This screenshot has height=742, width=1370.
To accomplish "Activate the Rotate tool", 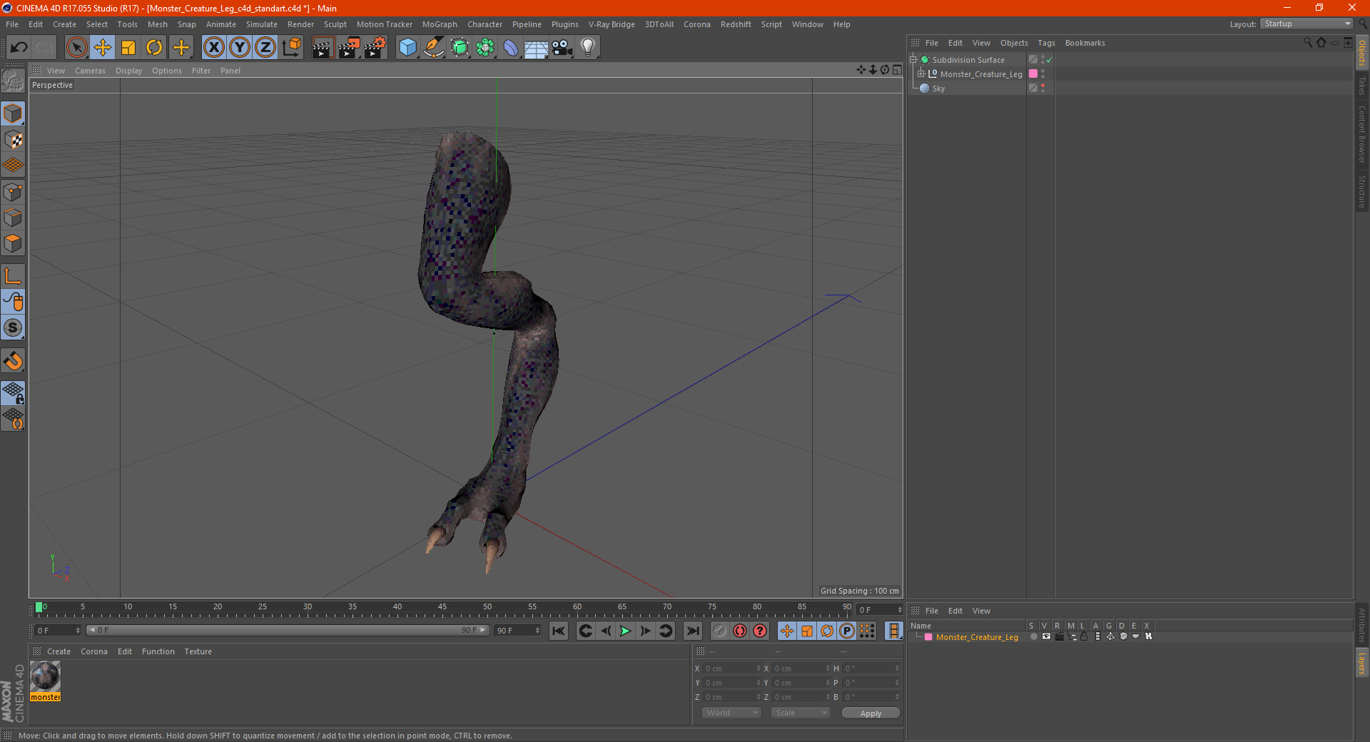I will pyautogui.click(x=154, y=48).
